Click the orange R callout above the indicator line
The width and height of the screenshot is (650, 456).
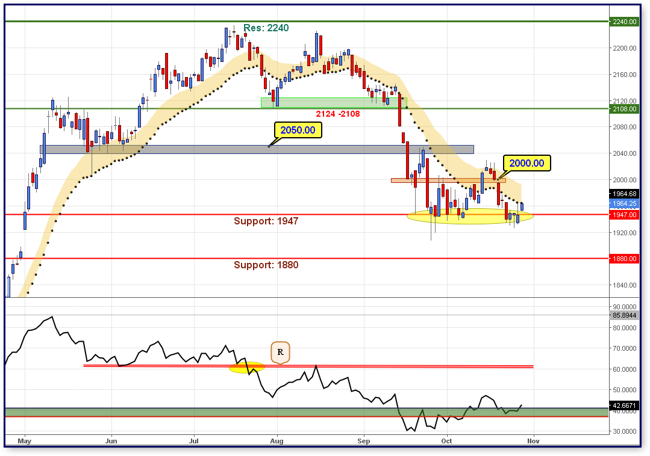click(280, 352)
